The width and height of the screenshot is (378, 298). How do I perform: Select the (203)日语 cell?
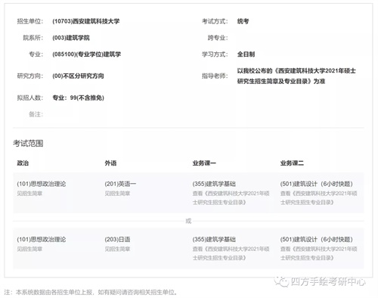pos(117,239)
